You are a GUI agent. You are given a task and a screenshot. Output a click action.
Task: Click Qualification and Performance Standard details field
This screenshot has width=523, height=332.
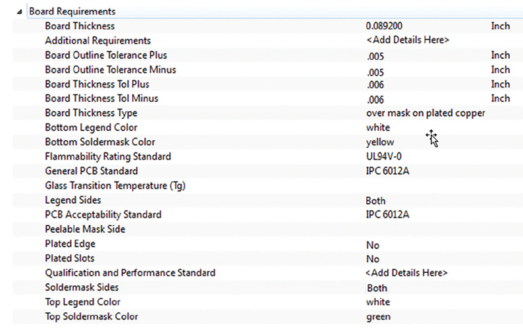click(x=406, y=273)
